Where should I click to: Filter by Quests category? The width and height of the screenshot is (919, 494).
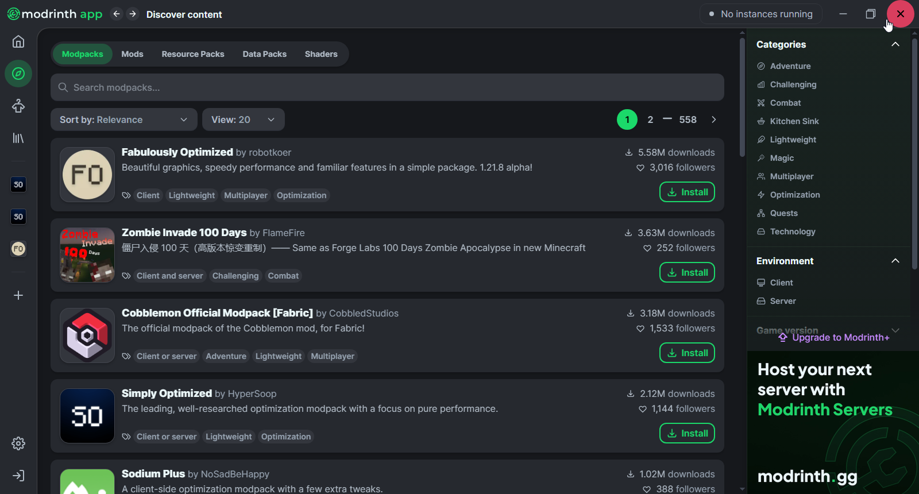777,213
